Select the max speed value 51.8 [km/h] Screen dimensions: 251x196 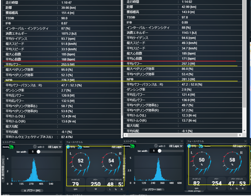pos(69,44)
